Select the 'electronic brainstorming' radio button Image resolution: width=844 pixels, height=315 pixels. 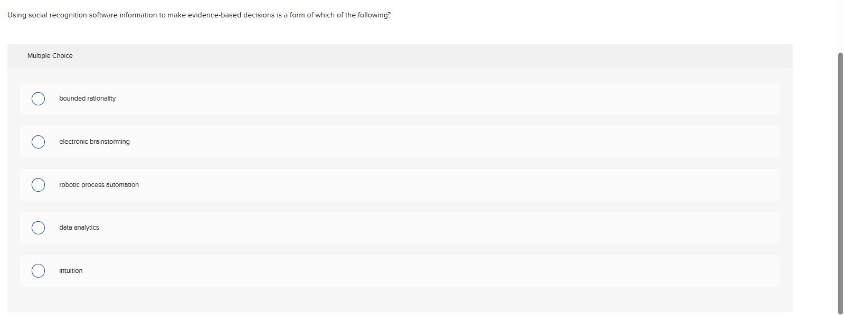click(x=37, y=142)
